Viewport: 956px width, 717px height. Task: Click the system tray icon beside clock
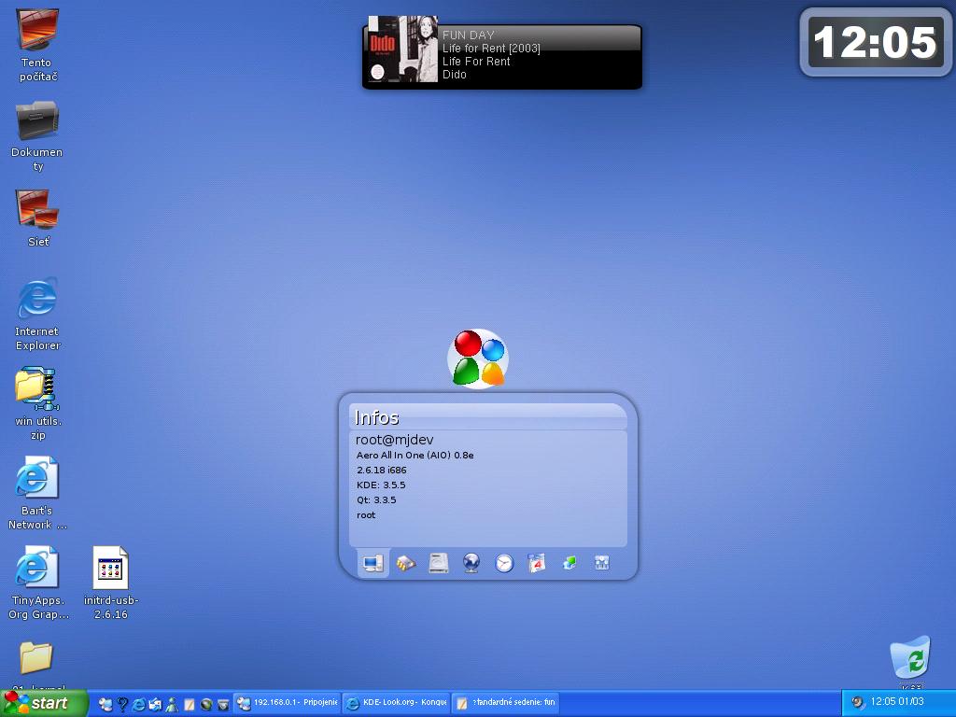click(858, 703)
